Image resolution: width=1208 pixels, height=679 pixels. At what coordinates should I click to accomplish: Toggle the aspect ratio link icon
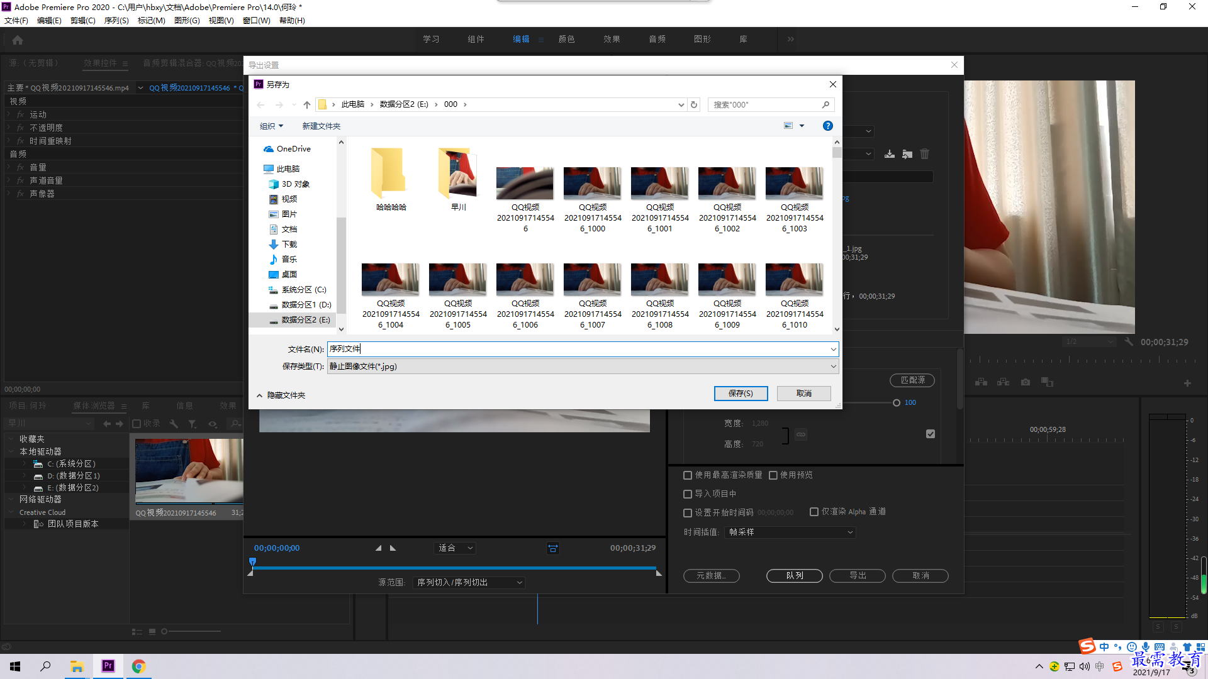pyautogui.click(x=801, y=434)
